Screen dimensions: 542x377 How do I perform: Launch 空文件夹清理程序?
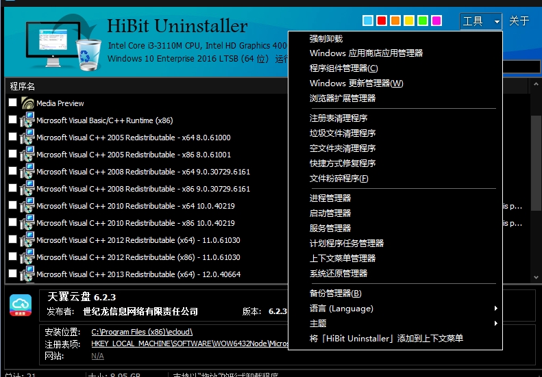pos(395,148)
